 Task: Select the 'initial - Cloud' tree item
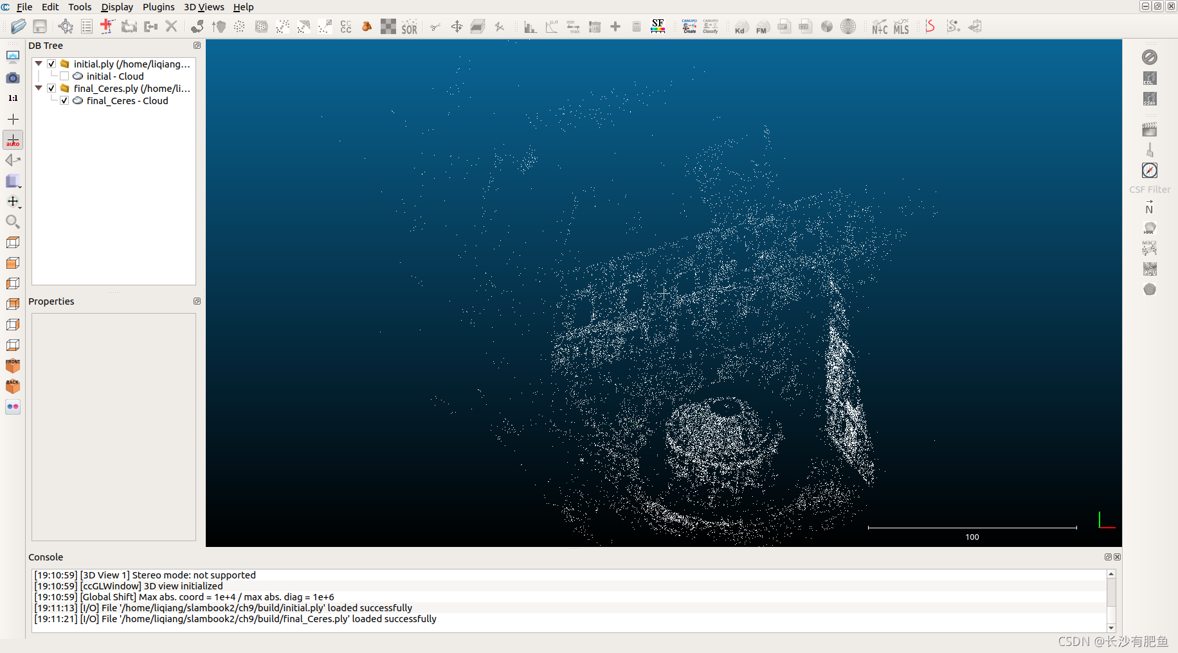point(115,76)
